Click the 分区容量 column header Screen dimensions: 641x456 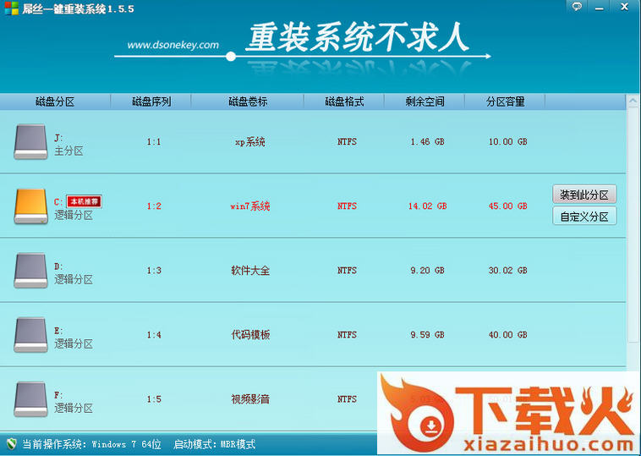pos(506,102)
